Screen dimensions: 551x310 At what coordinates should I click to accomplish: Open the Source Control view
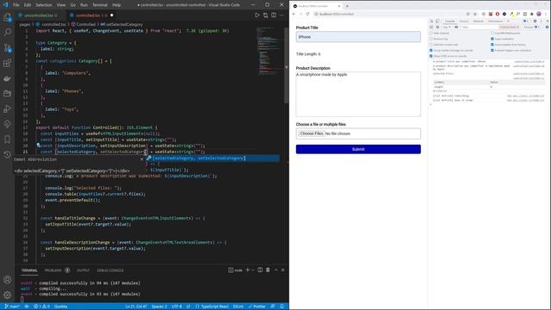(x=7, y=48)
